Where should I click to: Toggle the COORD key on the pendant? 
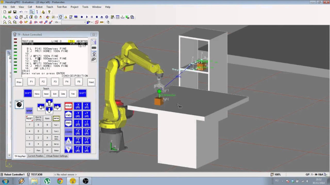coord(68,132)
